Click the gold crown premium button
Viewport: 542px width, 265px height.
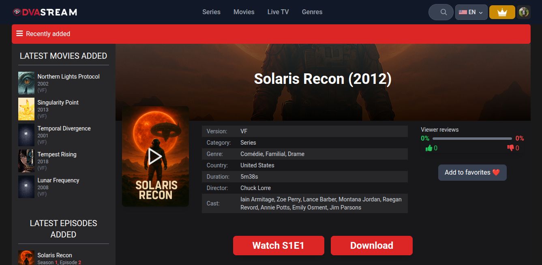(x=502, y=12)
